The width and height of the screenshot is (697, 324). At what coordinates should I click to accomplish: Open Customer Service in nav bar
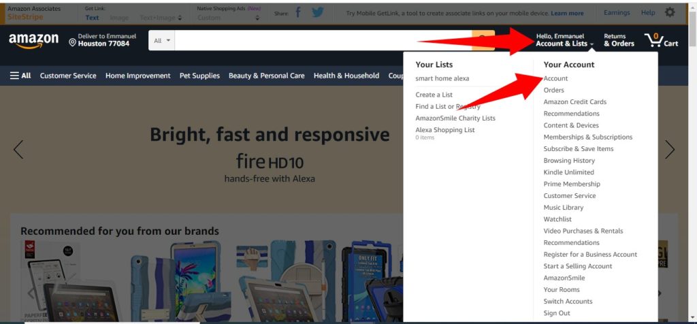pos(68,76)
